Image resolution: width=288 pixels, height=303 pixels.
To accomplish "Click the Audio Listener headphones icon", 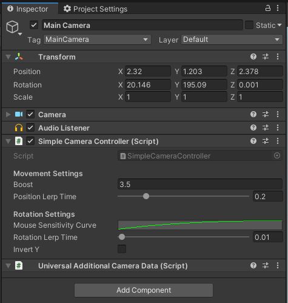I will pos(19,128).
